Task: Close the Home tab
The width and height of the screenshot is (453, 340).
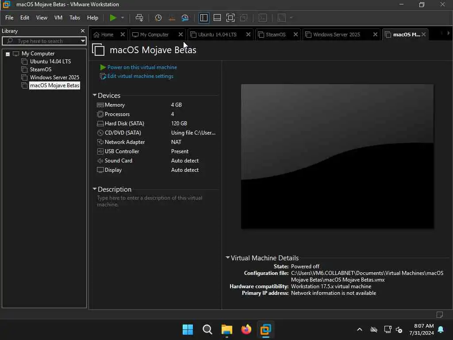Action: (x=123, y=35)
